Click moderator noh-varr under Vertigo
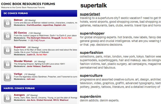This screenshot has height=104, width=161. pyautogui.click(x=31, y=79)
